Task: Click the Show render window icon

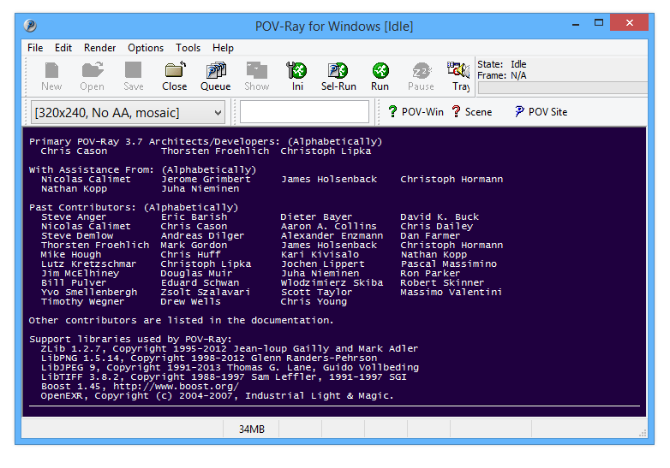Action: click(x=257, y=71)
